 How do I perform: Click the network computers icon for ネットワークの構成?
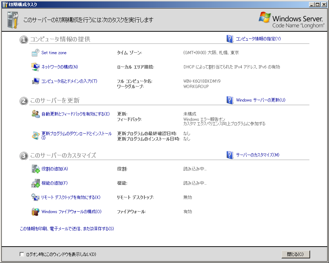click(35, 67)
